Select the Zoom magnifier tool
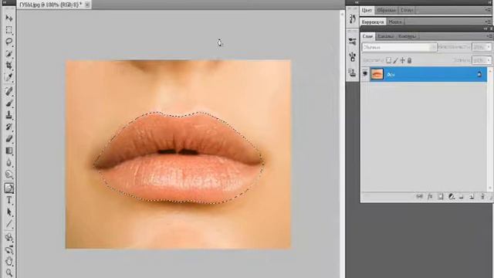This screenshot has width=494, height=278. [8, 273]
